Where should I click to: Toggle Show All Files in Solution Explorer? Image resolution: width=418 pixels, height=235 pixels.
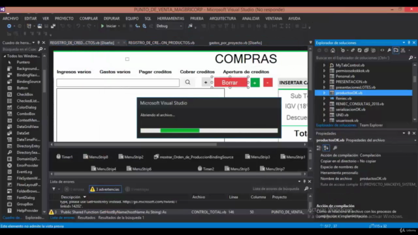click(373, 50)
